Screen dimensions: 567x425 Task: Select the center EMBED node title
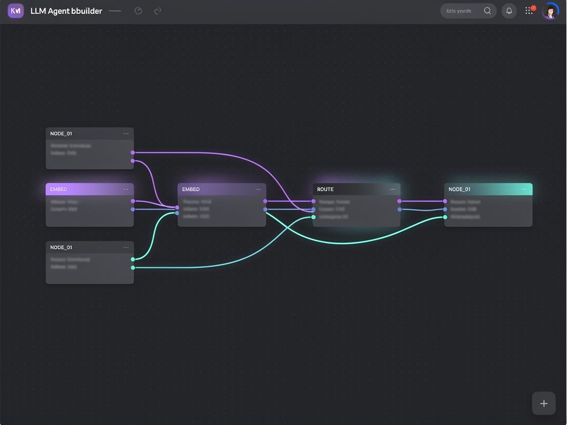coord(190,189)
